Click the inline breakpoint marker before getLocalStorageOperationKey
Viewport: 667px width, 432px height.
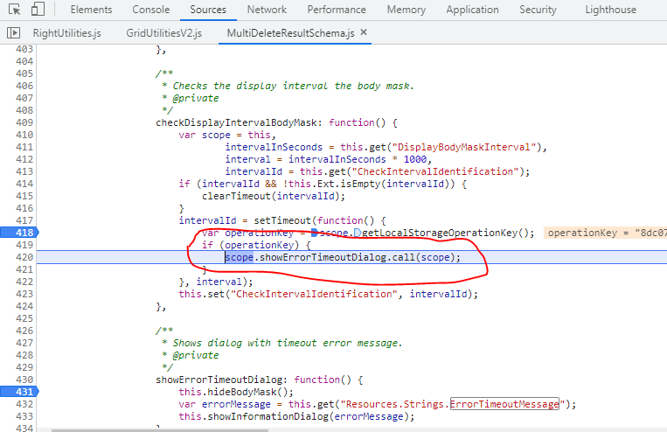(358, 233)
